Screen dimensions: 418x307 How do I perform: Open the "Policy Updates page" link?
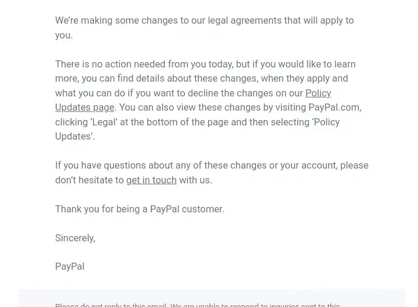(x=85, y=108)
